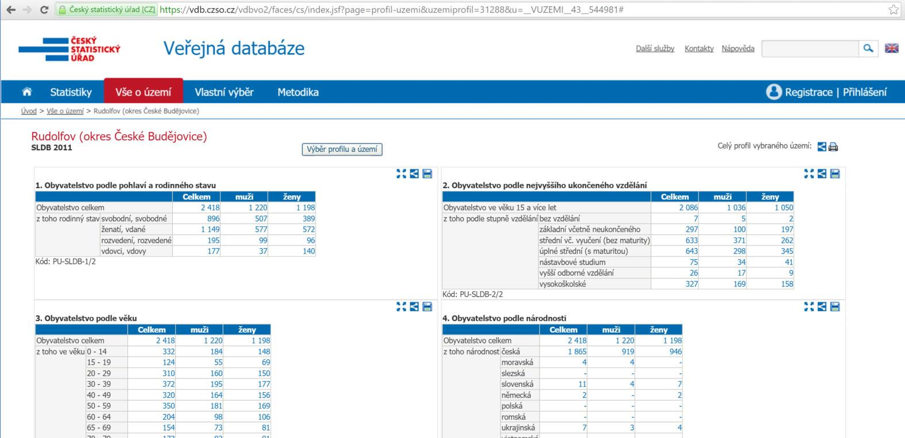Open the vysokoškolské total value 327
This screenshot has height=438, width=905.
(692, 284)
